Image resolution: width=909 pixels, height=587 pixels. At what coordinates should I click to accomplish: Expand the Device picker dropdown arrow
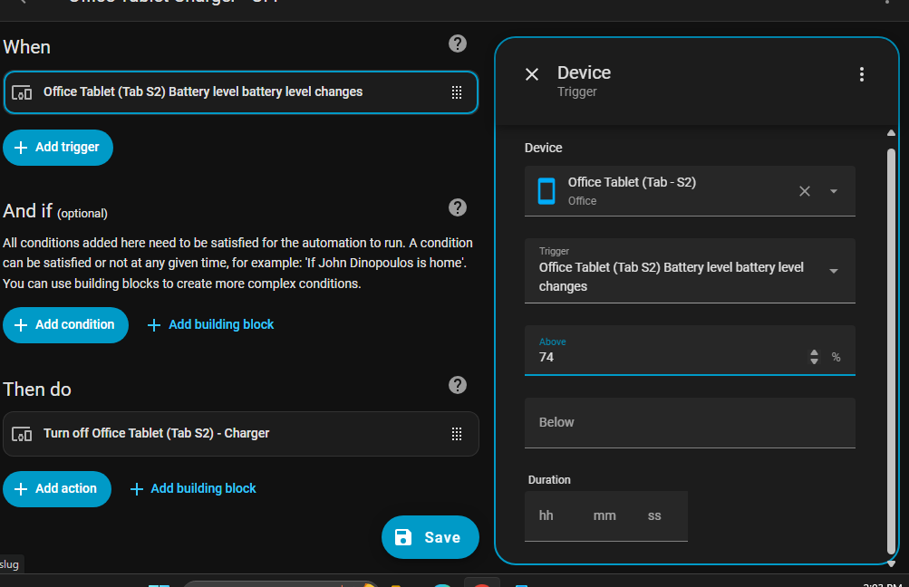(x=834, y=191)
